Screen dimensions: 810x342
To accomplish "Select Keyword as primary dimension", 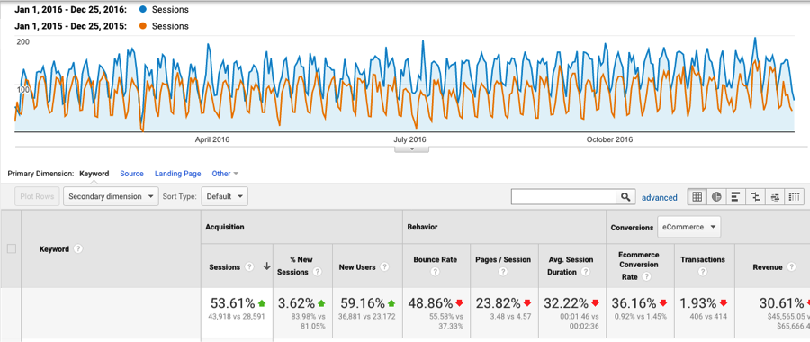I will coord(94,174).
